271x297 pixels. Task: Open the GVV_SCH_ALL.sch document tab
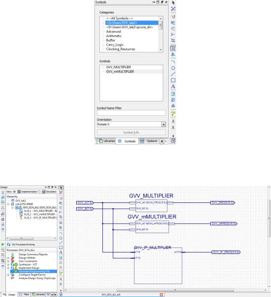(x=111, y=295)
